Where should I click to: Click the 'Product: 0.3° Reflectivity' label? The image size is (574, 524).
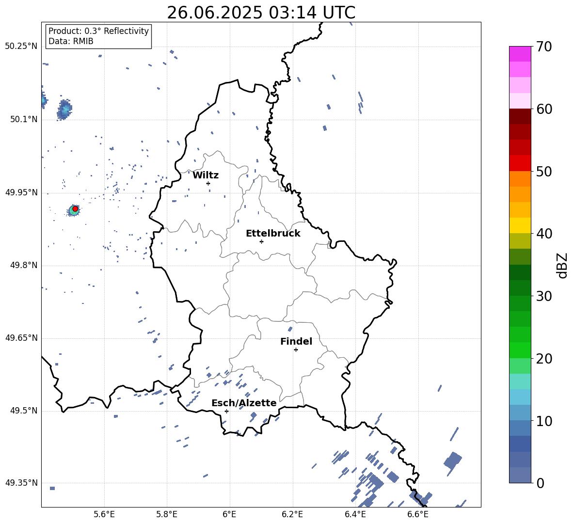click(x=98, y=31)
